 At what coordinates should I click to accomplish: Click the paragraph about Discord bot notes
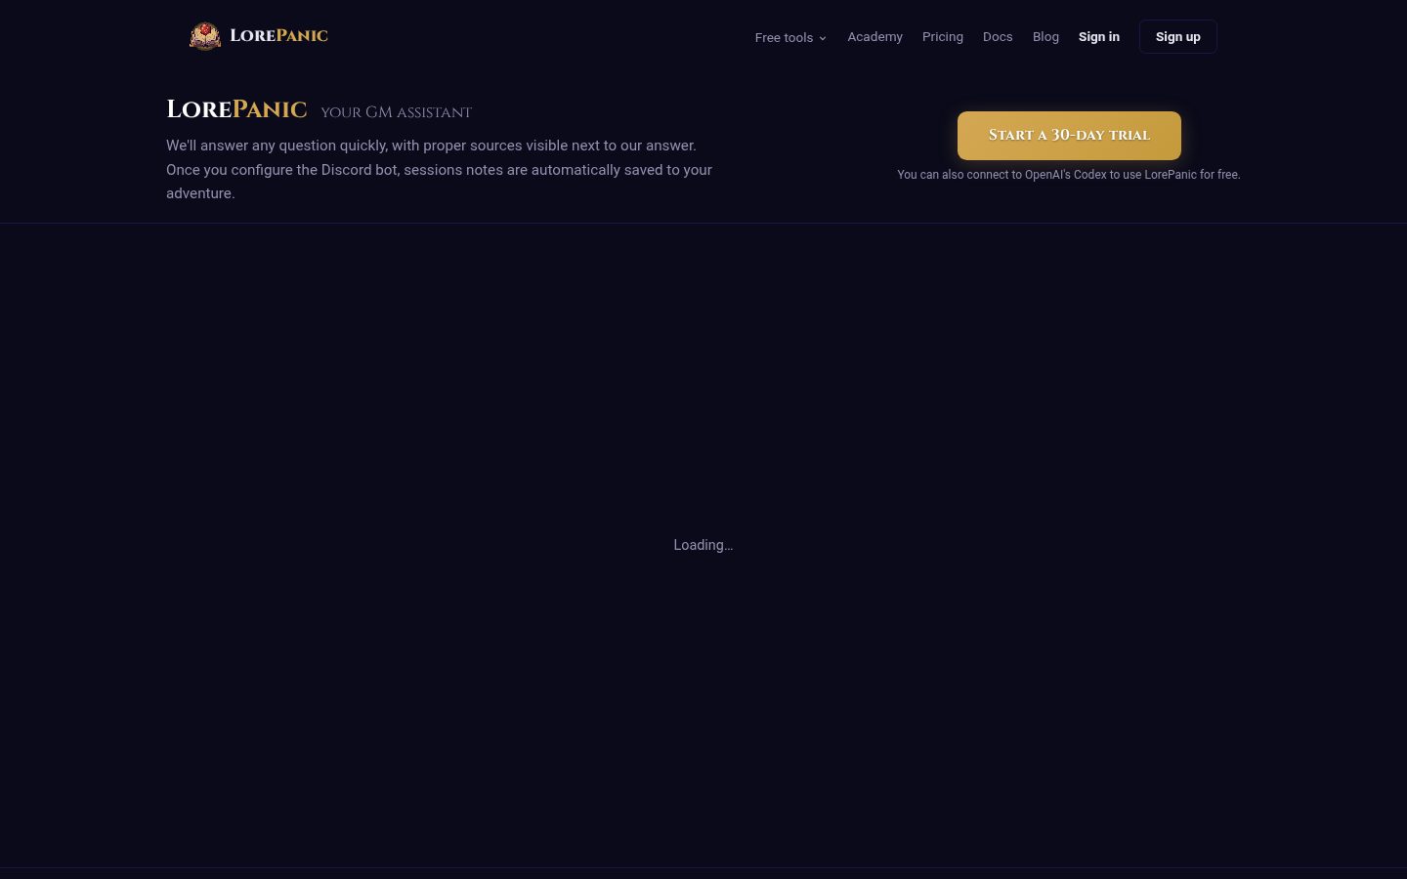(440, 169)
